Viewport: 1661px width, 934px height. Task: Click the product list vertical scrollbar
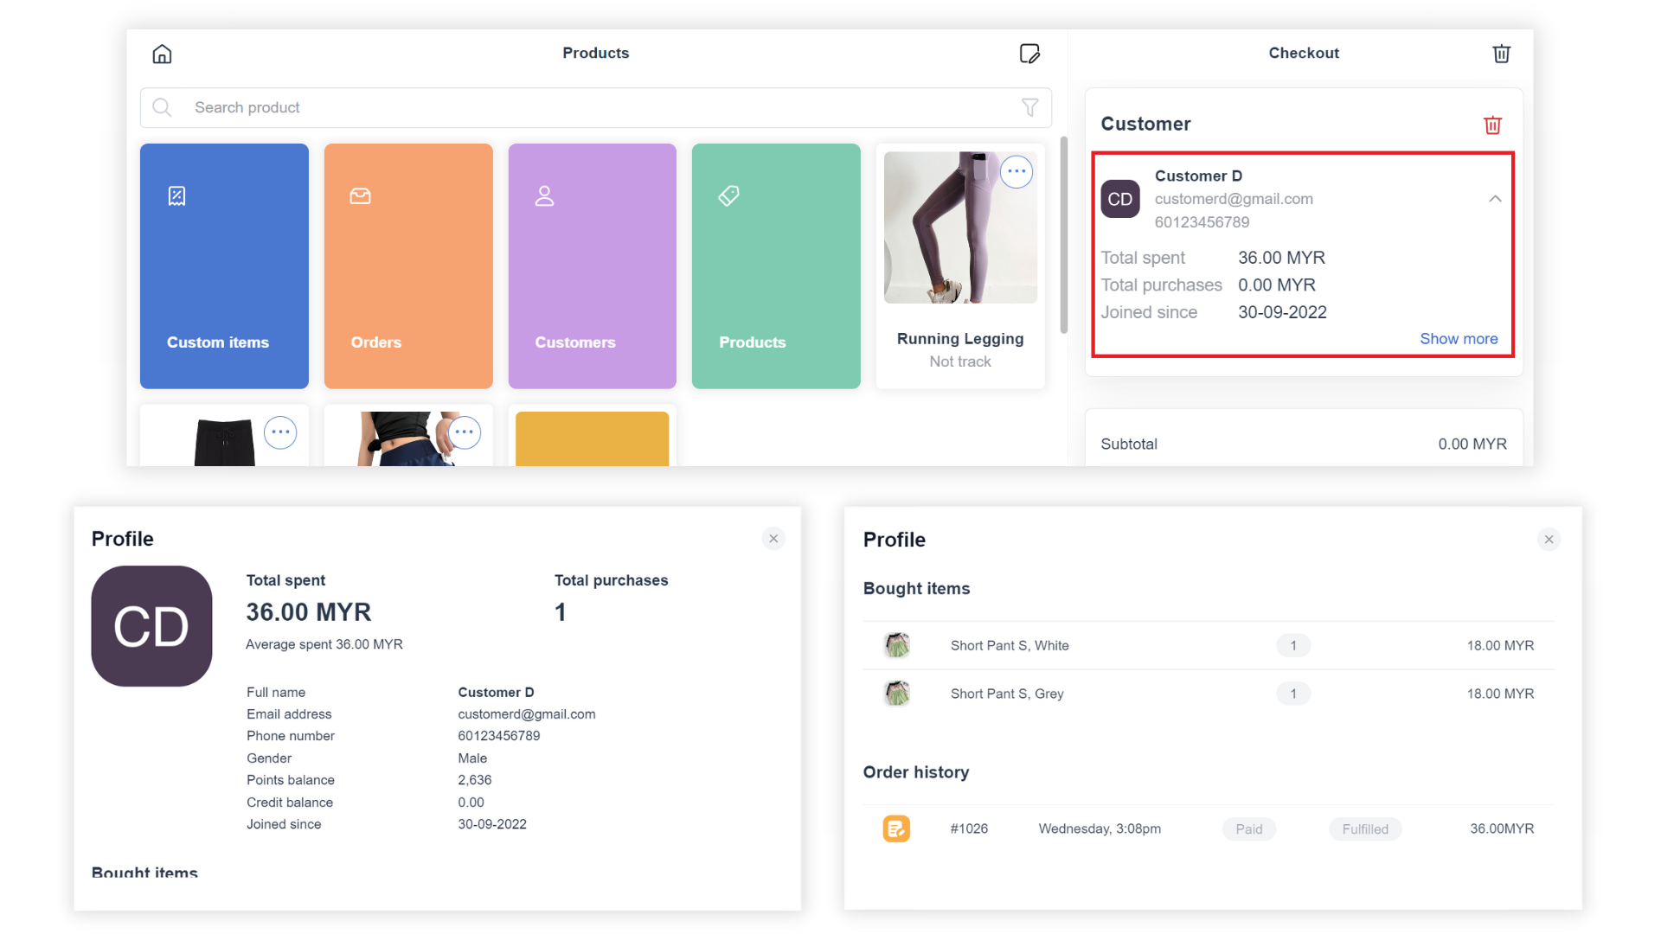[1063, 234]
